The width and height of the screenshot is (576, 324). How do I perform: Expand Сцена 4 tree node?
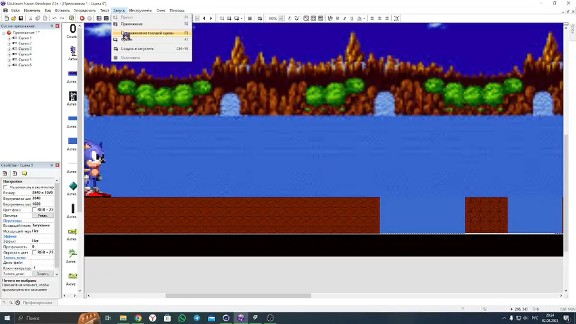9,54
